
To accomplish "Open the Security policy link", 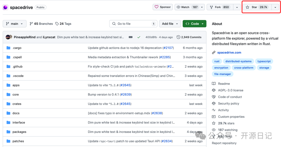I will 228,103.
